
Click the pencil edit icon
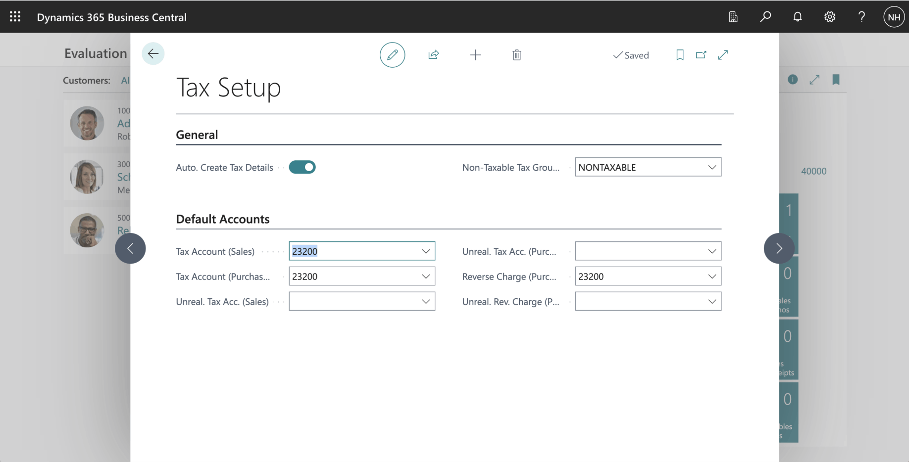pyautogui.click(x=392, y=55)
